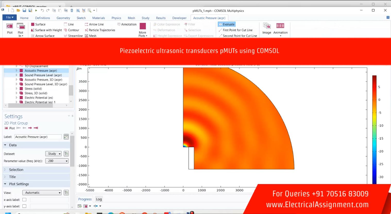The image size is (391, 214).
Task: Enable the x-axis label checkbox
Action: click(24, 200)
